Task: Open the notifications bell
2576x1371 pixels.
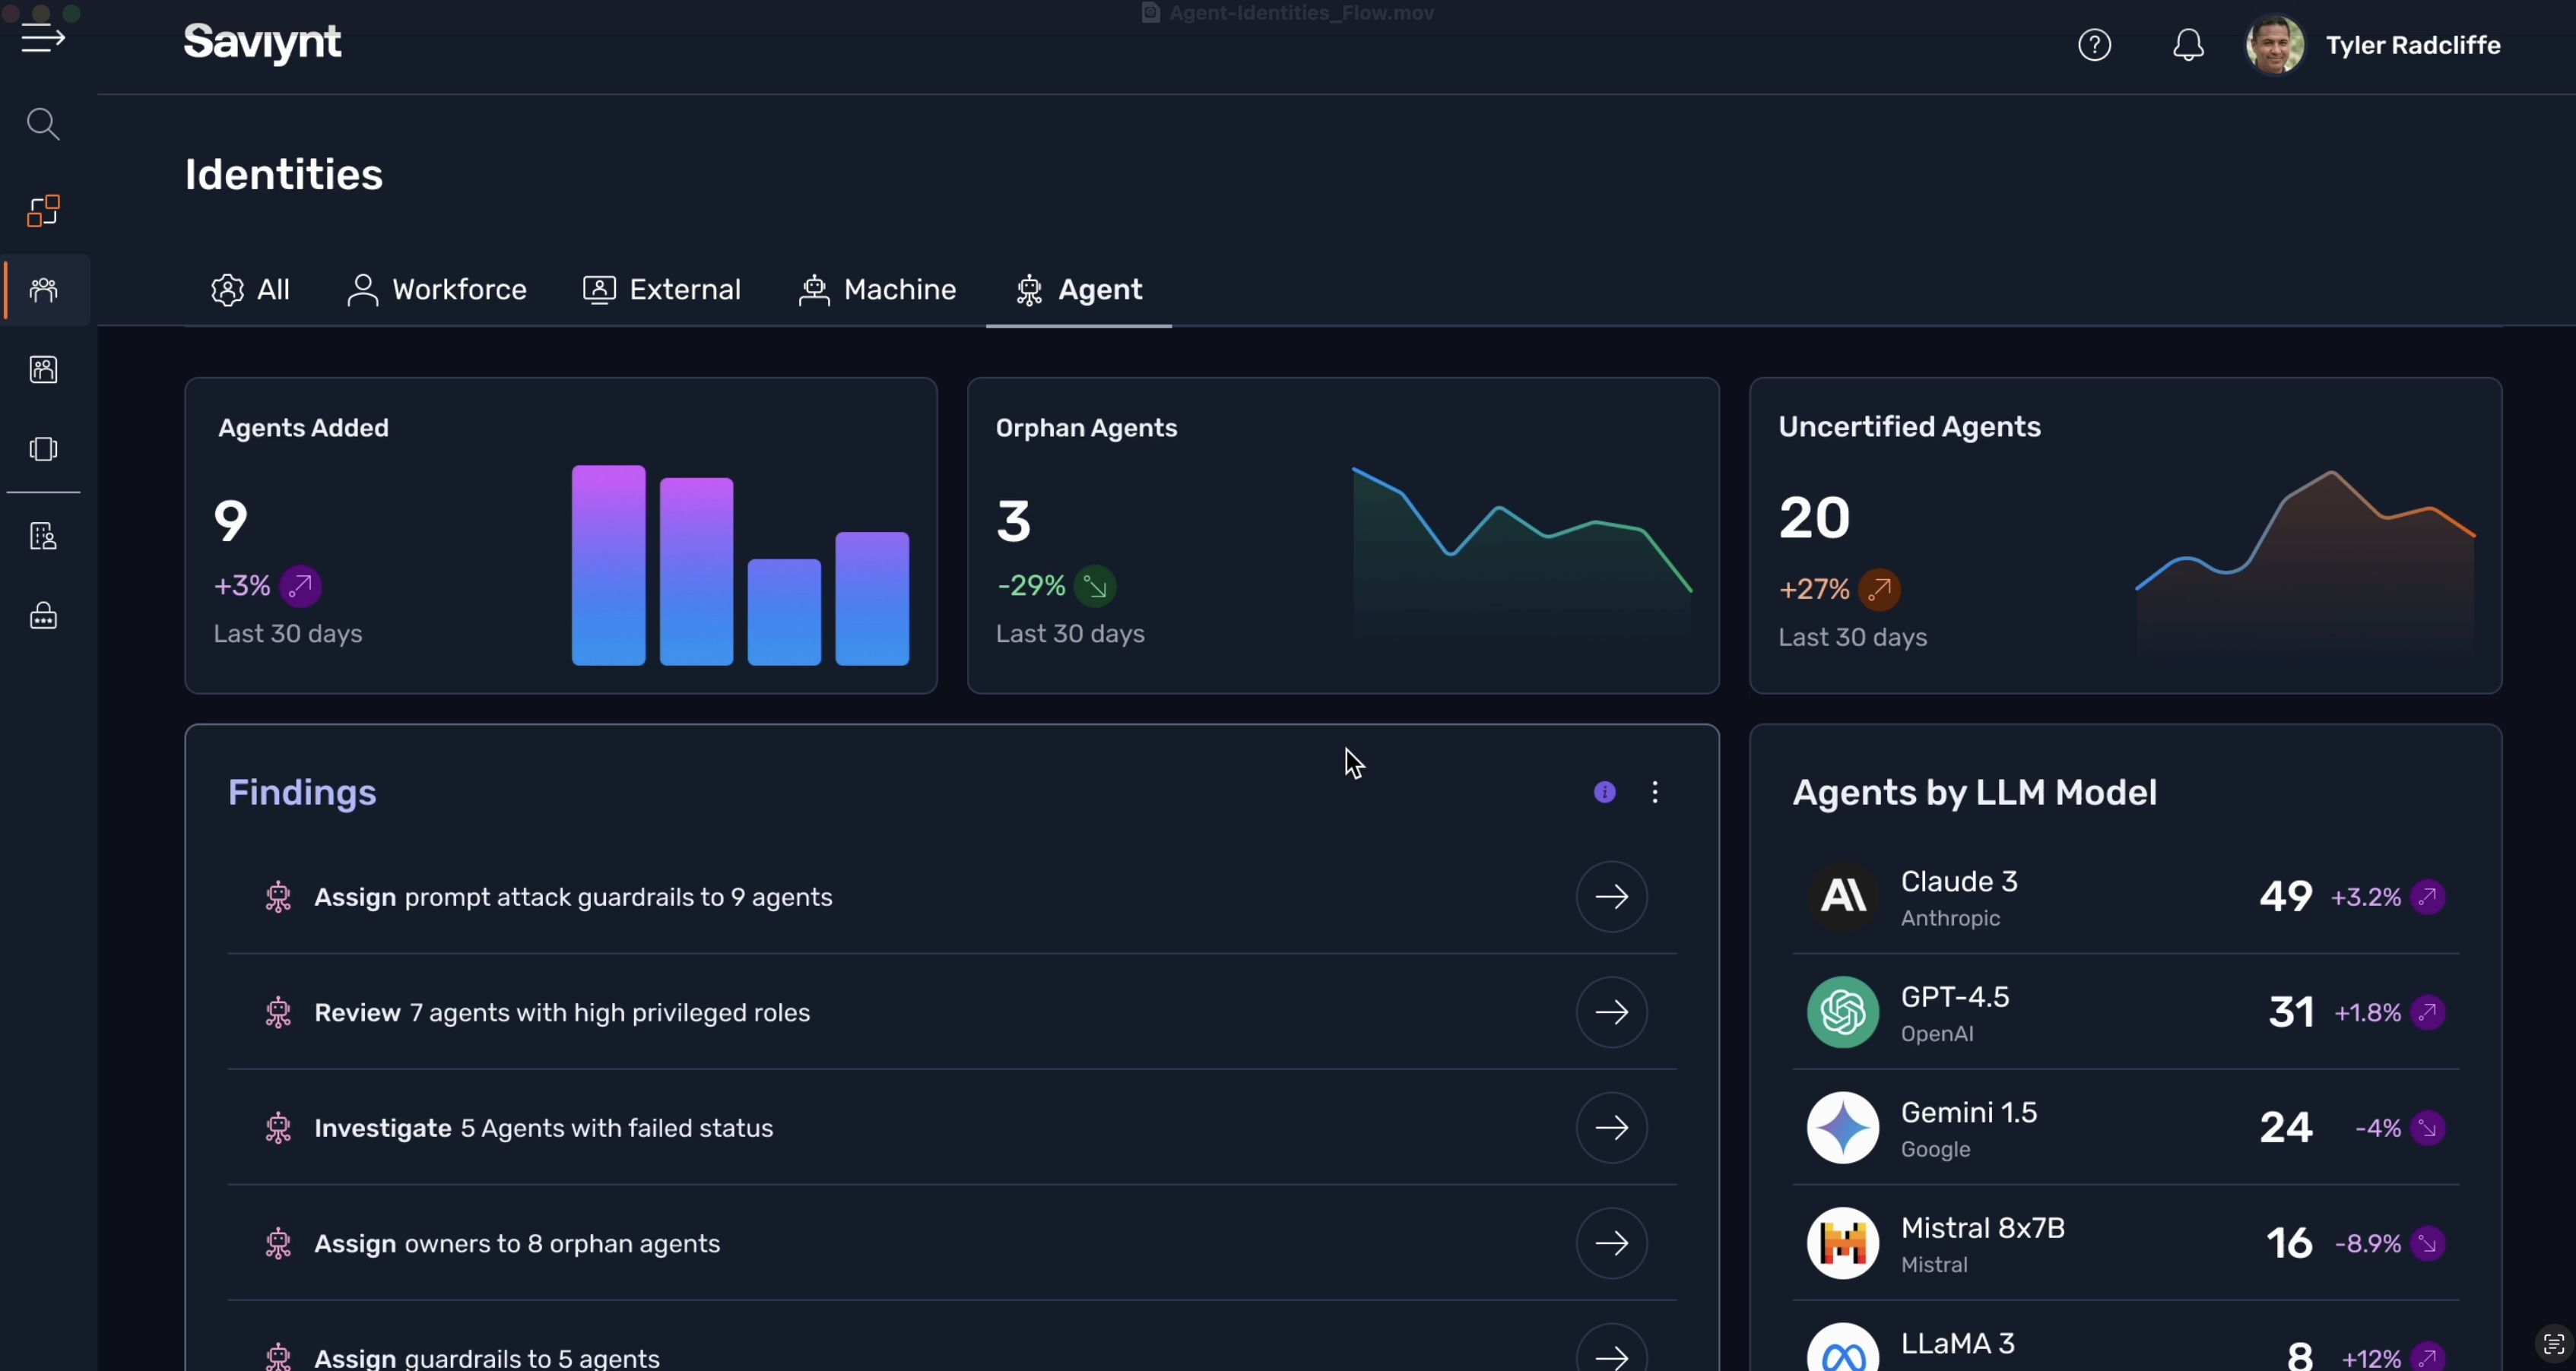Action: tap(2188, 45)
